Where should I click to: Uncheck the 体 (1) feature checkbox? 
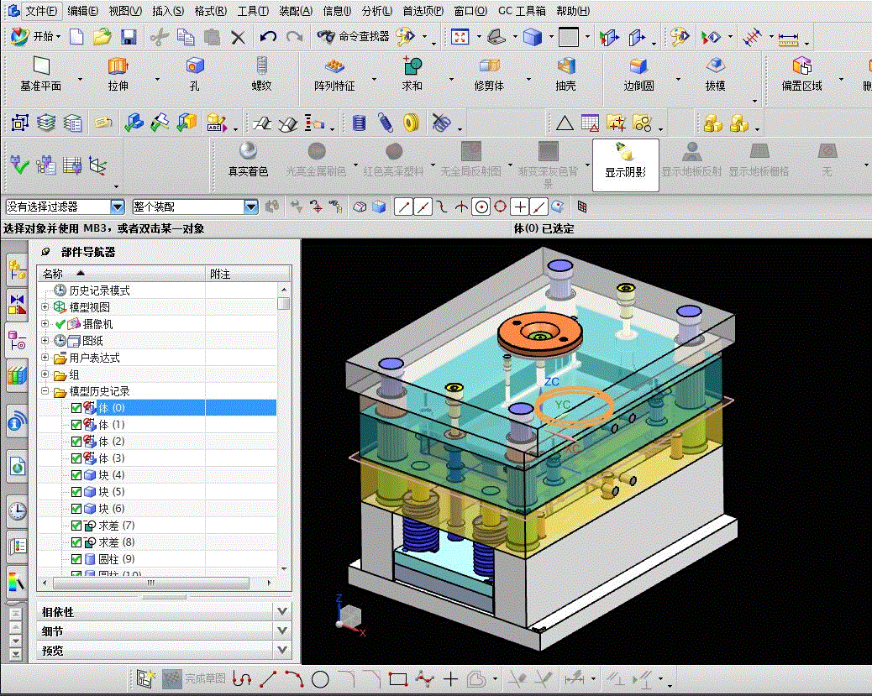pyautogui.click(x=76, y=425)
